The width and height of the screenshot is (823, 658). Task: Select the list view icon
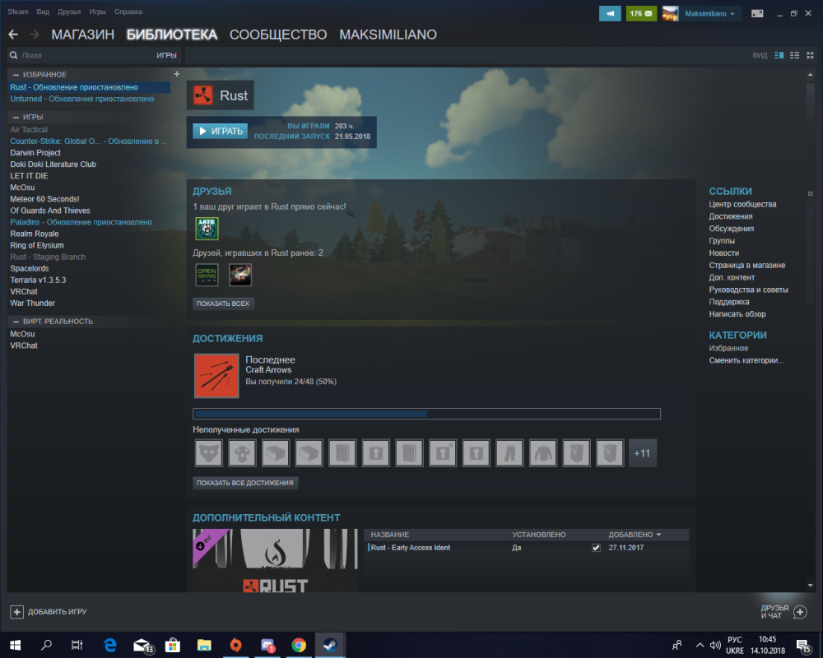point(795,55)
